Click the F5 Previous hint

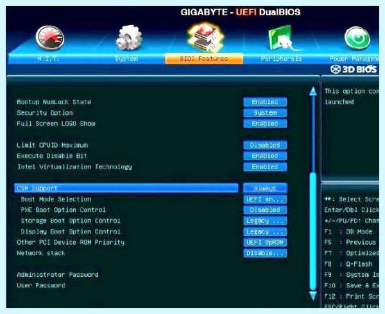(350, 242)
